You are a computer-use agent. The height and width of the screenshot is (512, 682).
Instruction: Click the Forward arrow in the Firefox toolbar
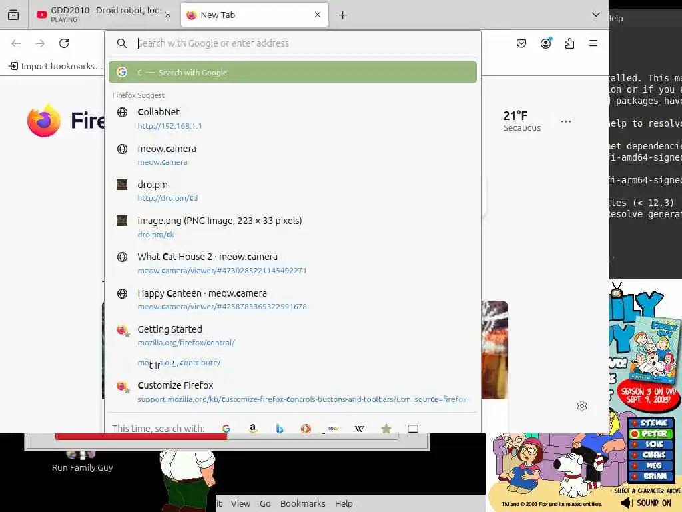40,43
